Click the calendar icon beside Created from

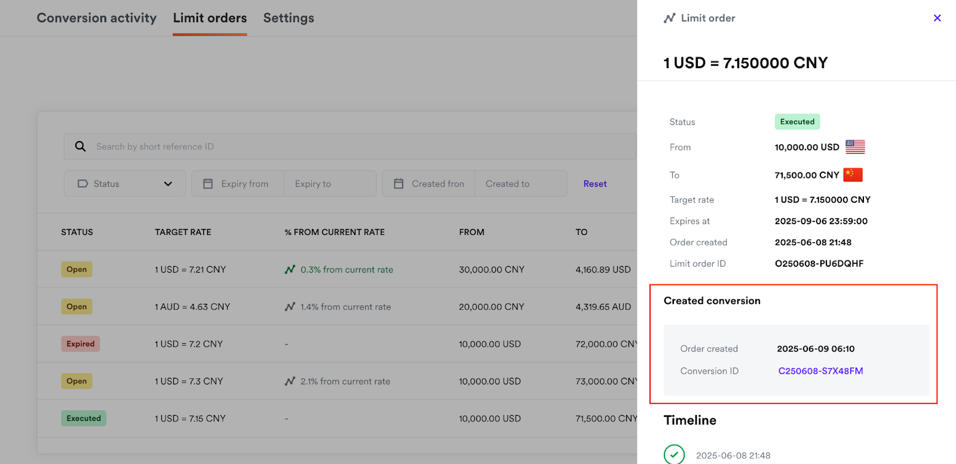click(x=399, y=184)
